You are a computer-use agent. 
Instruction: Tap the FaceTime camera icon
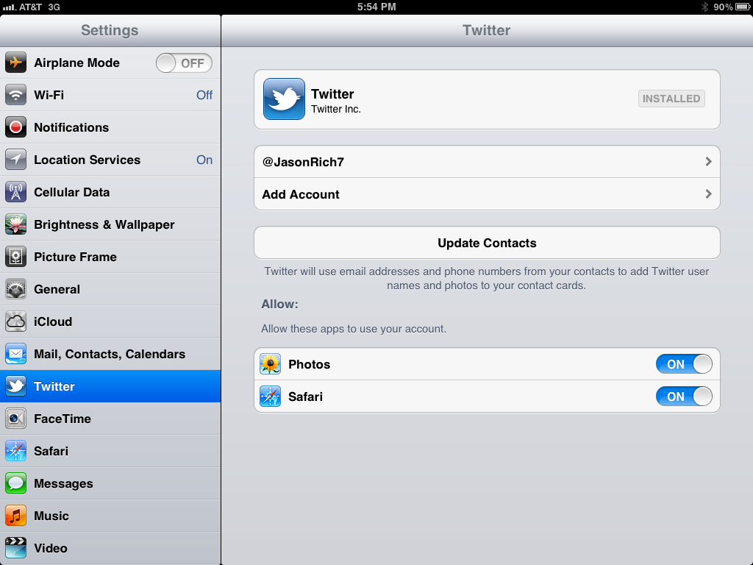pyautogui.click(x=16, y=419)
